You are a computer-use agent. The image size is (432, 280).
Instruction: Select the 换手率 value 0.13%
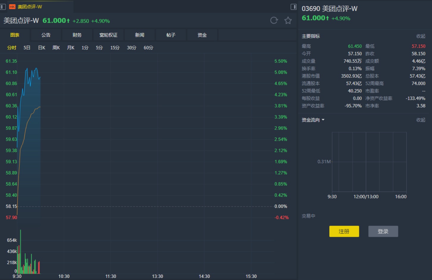pos(355,69)
